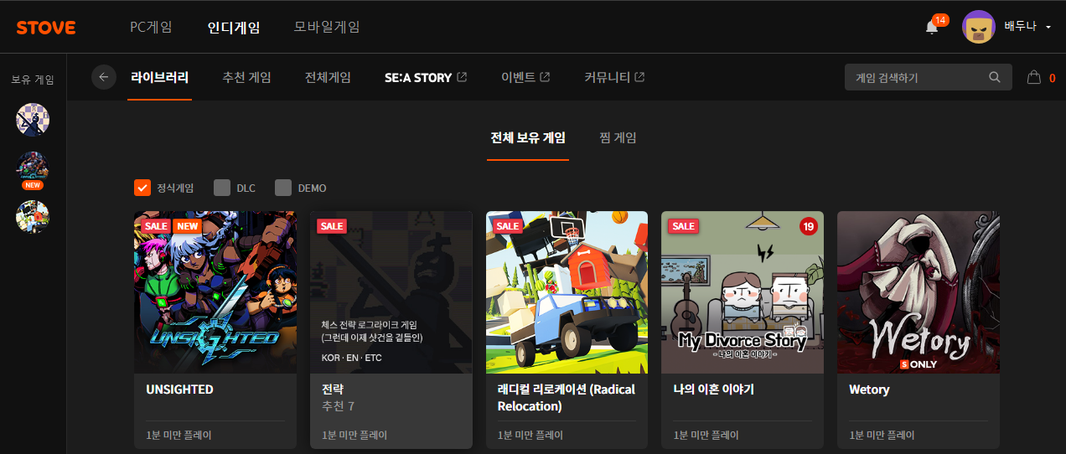
Task: Click the STOVE logo
Action: click(x=46, y=28)
